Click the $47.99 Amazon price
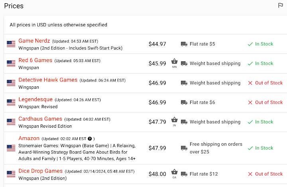The width and height of the screenshot is (287, 187). (157, 148)
